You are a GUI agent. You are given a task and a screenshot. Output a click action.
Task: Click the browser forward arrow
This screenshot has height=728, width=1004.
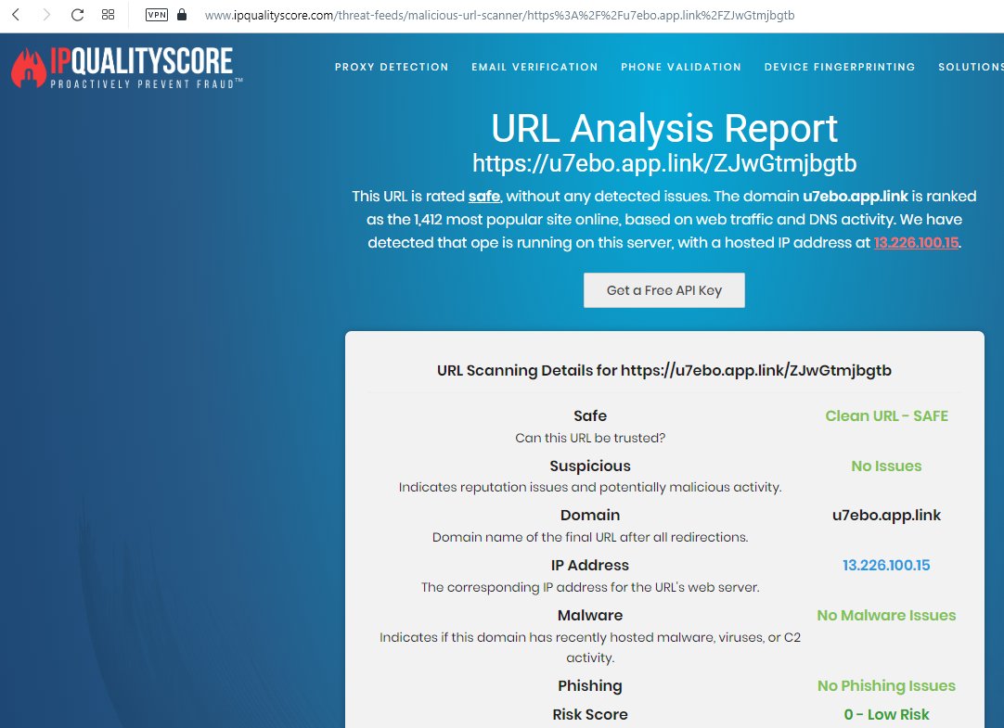[x=46, y=15]
